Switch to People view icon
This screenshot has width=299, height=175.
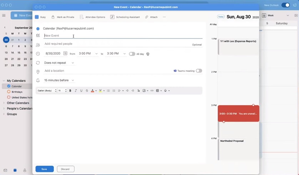click(x=25, y=170)
